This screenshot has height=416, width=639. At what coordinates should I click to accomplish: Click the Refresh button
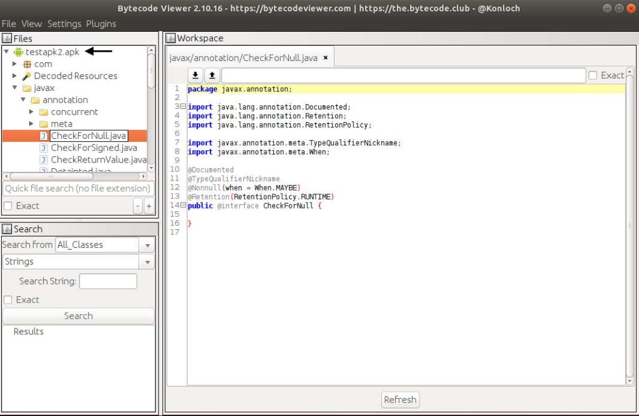400,400
